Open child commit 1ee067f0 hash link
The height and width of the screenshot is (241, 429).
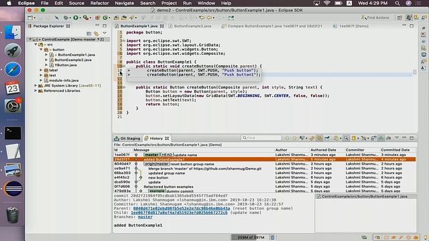[179, 212]
